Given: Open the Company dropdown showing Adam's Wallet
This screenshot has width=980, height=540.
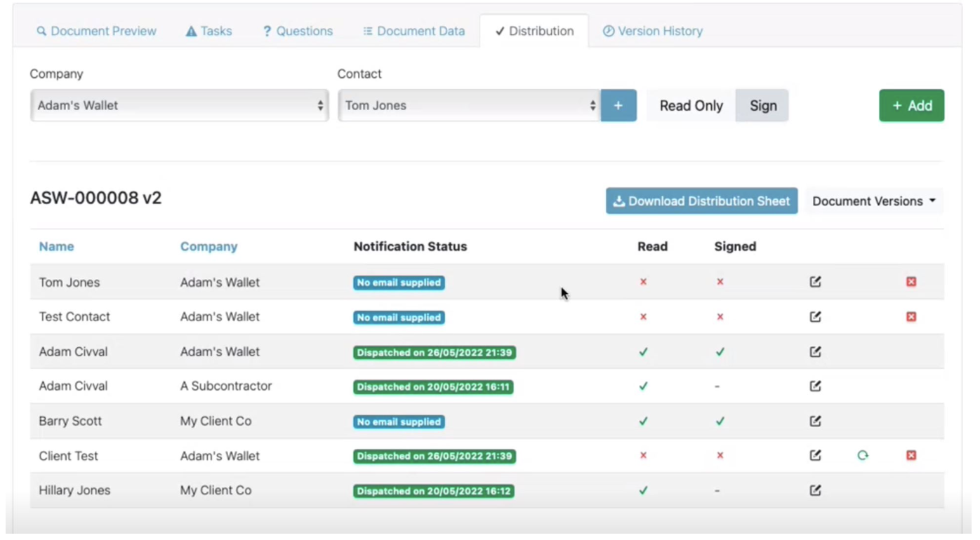Looking at the screenshot, I should [179, 105].
